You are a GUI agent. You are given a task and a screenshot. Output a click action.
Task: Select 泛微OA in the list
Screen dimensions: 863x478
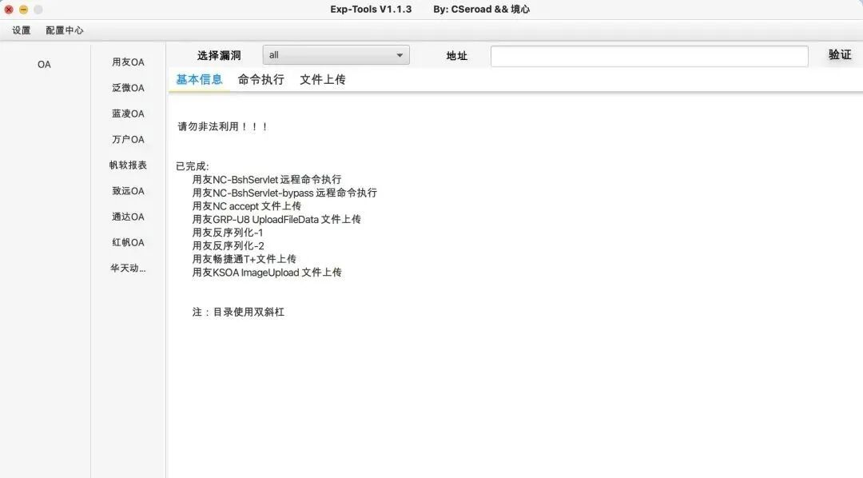coord(128,88)
